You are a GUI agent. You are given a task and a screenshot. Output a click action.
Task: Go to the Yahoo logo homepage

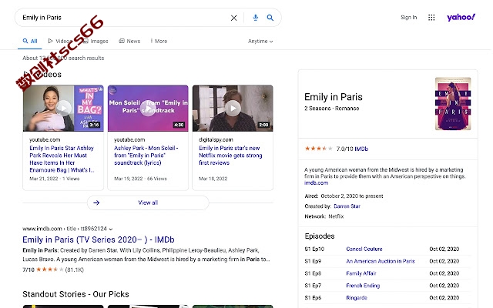pyautogui.click(x=461, y=17)
